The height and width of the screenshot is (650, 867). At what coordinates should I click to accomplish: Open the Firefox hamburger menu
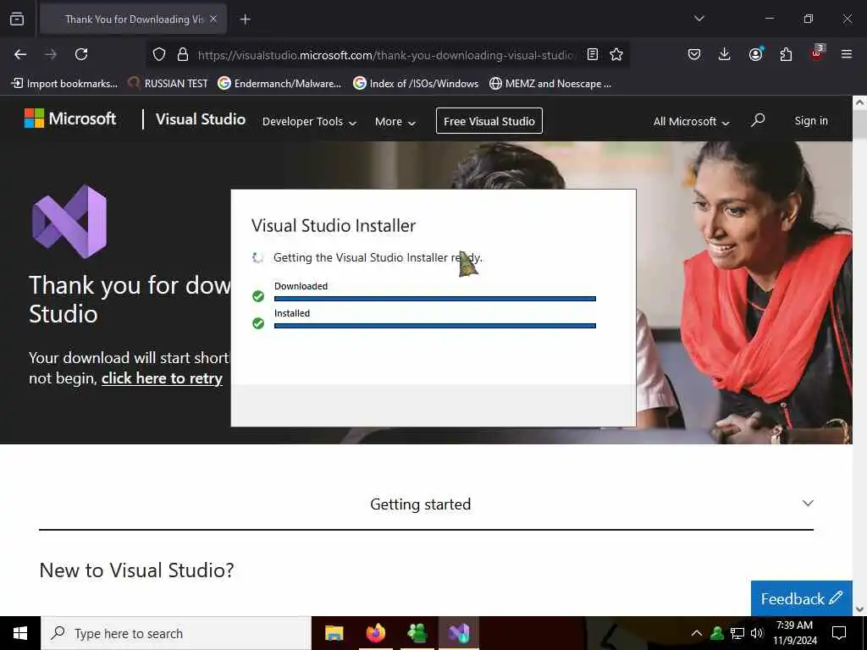[x=846, y=54]
